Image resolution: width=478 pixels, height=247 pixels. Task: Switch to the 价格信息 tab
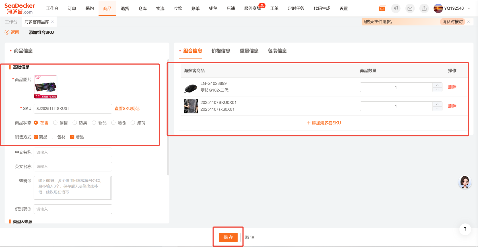221,51
